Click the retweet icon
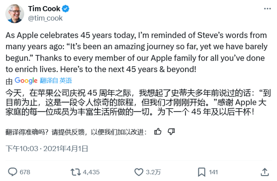277x181 pixels. [x=77, y=172]
